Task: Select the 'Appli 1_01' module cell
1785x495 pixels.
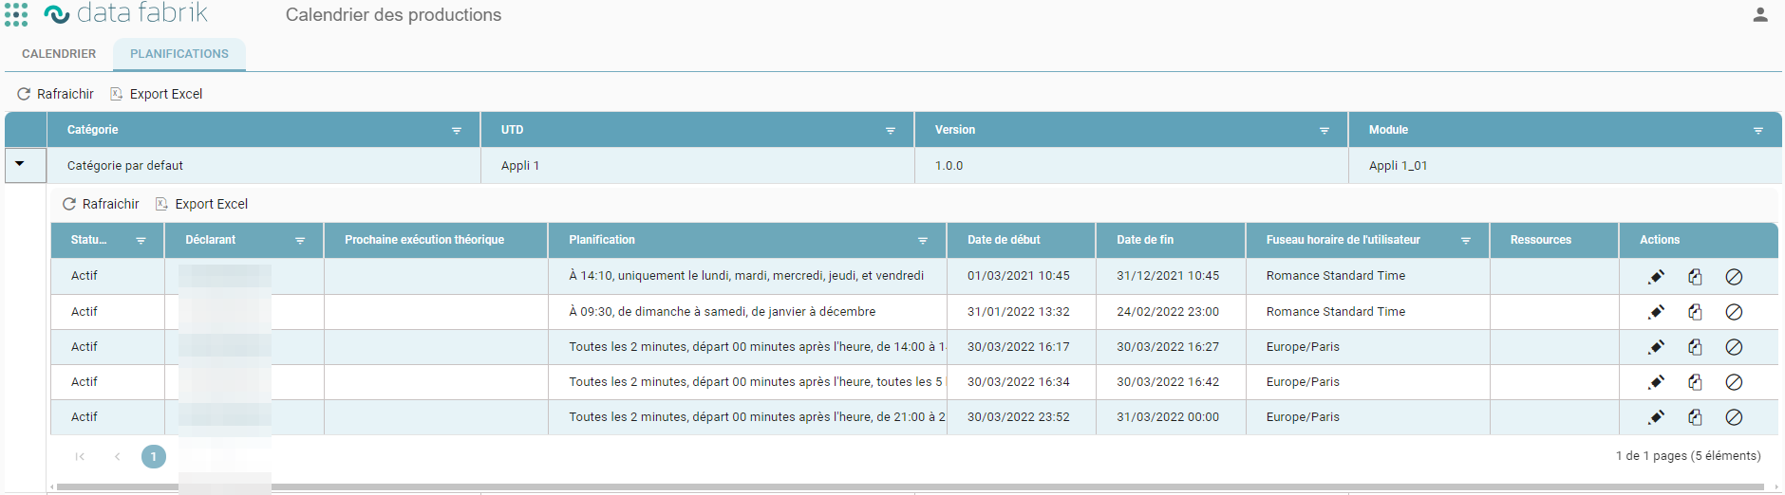Action: click(1565, 165)
